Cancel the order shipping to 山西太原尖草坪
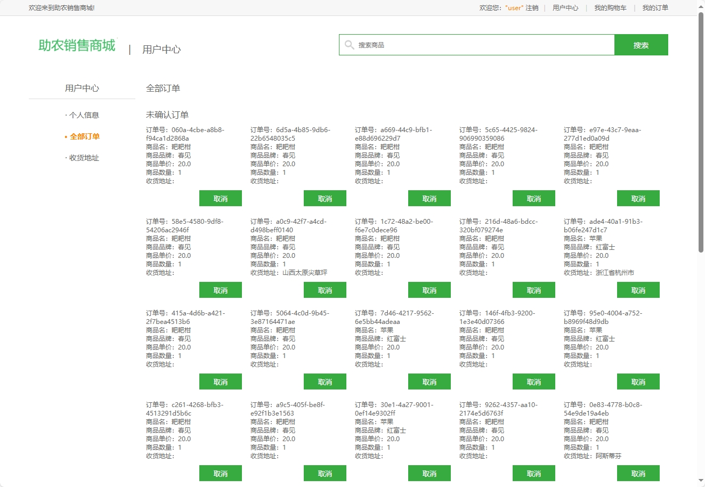The height and width of the screenshot is (487, 705). pyautogui.click(x=325, y=290)
